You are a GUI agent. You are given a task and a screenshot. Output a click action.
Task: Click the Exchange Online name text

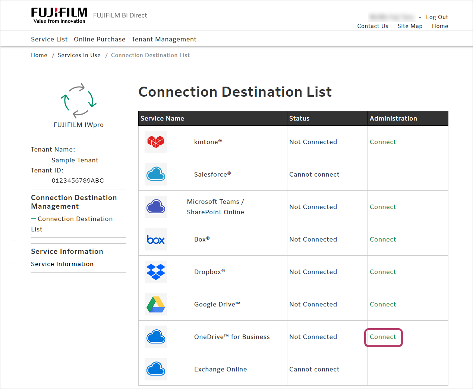click(x=220, y=369)
